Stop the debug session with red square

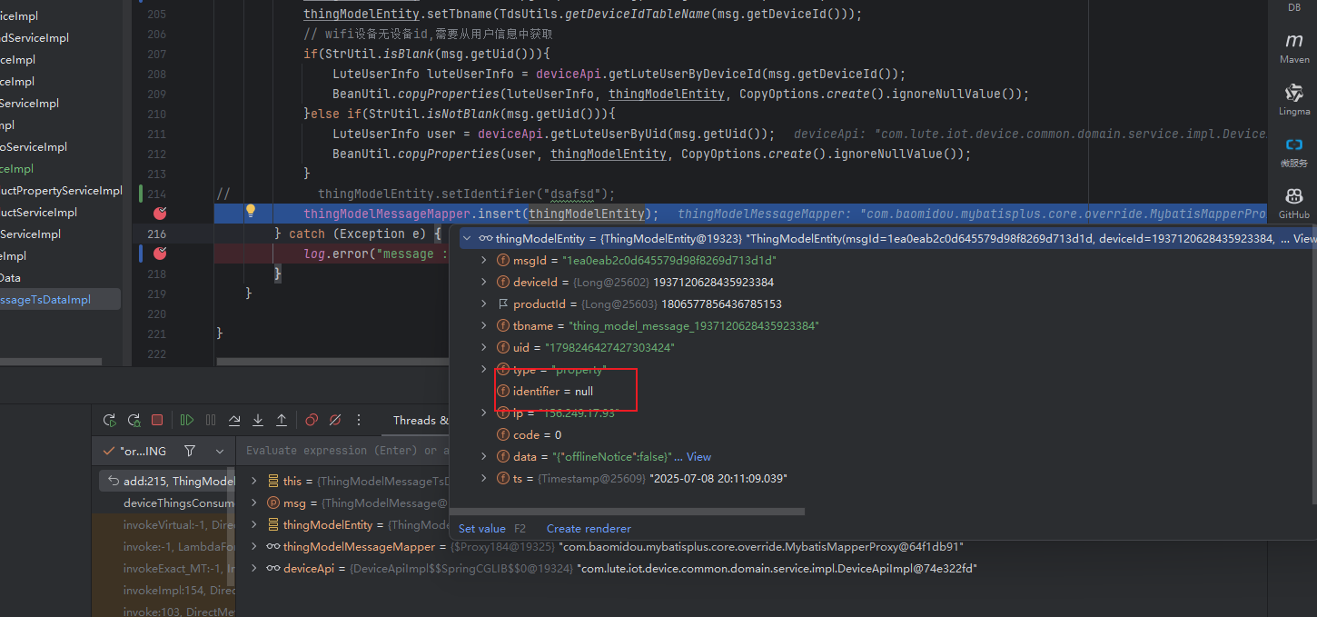click(157, 420)
